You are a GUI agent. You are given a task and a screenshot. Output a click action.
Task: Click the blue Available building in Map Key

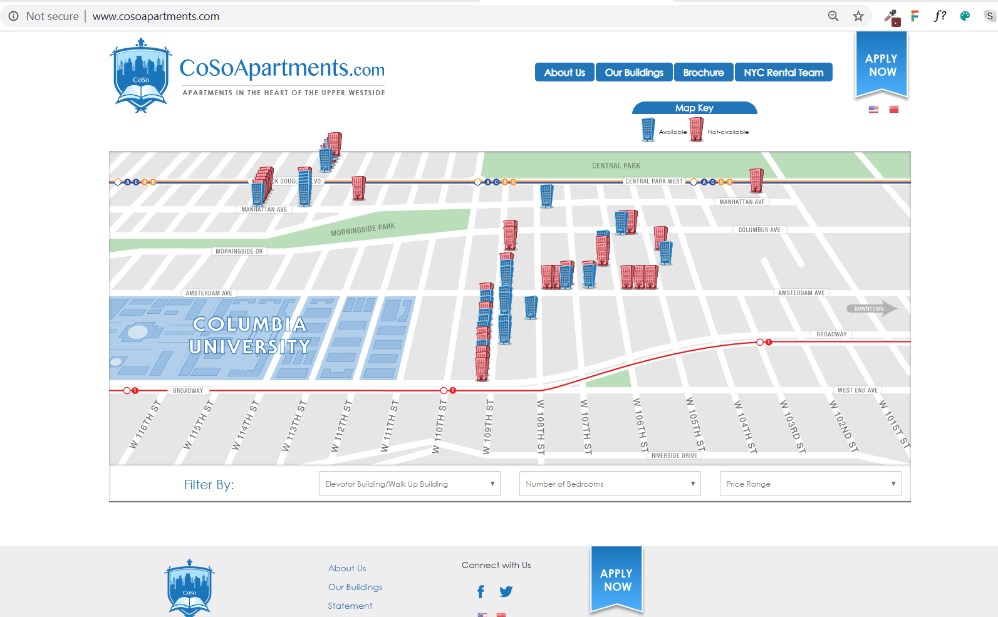click(648, 130)
